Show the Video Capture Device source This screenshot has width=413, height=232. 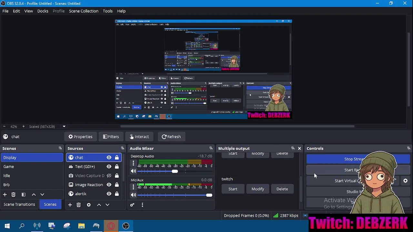click(109, 176)
